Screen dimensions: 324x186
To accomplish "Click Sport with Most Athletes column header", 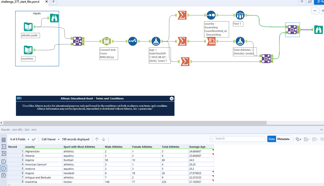I will 83,147.
